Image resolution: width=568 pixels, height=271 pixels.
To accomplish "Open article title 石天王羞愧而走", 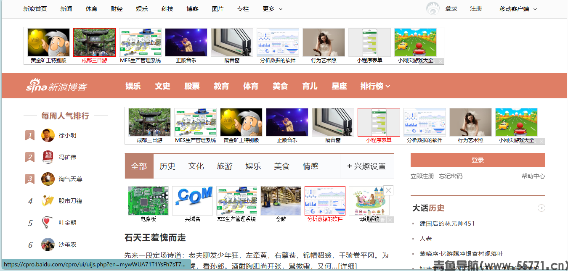I will (155, 238).
